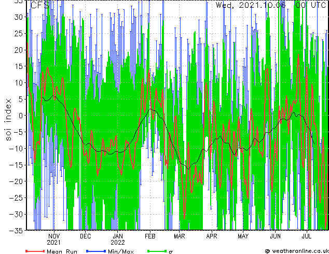
Task: Click the y-axis value -10
Action: [x=16, y=148]
